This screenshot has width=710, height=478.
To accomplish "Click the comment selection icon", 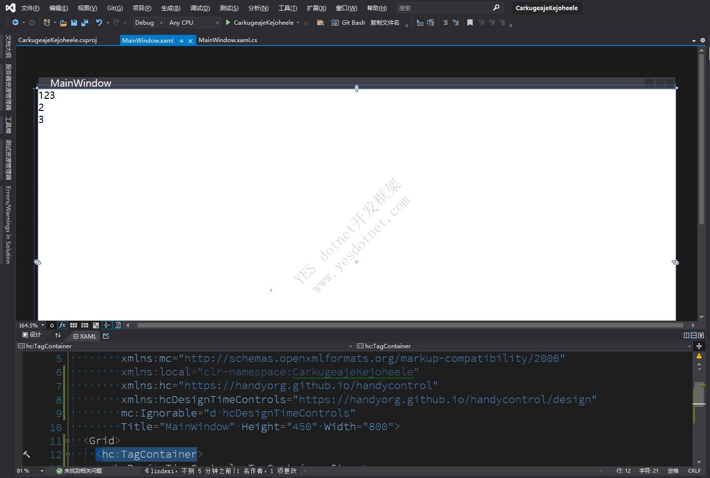I will click(445, 23).
